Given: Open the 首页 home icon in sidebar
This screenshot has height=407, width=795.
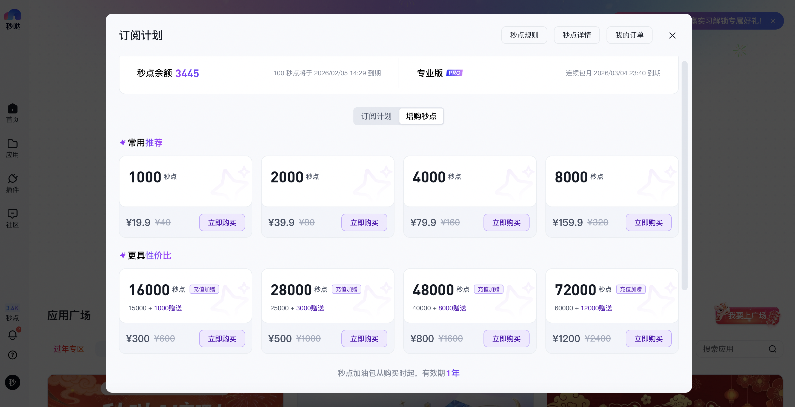Looking at the screenshot, I should 12,109.
